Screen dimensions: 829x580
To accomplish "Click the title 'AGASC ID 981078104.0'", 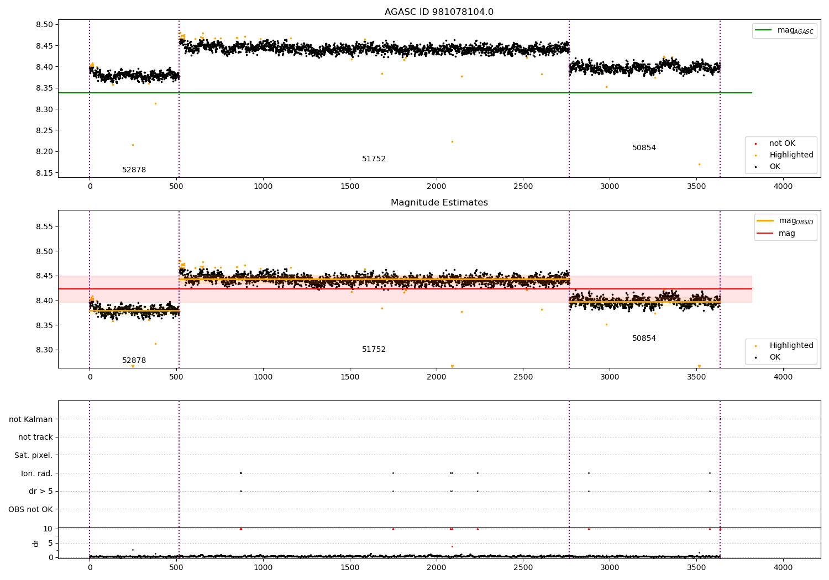I will pos(439,12).
